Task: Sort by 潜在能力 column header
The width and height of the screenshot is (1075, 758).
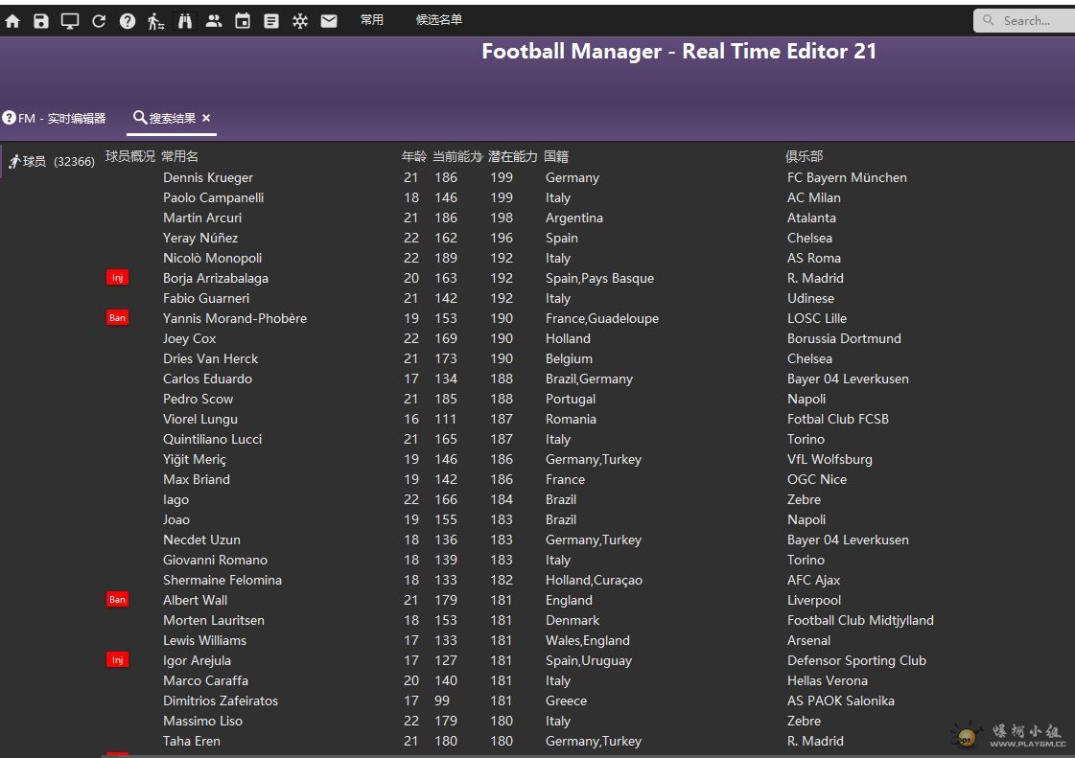Action: point(513,156)
